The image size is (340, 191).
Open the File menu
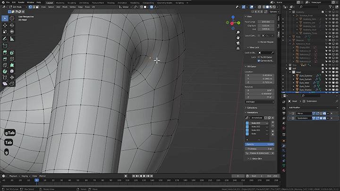8,2
